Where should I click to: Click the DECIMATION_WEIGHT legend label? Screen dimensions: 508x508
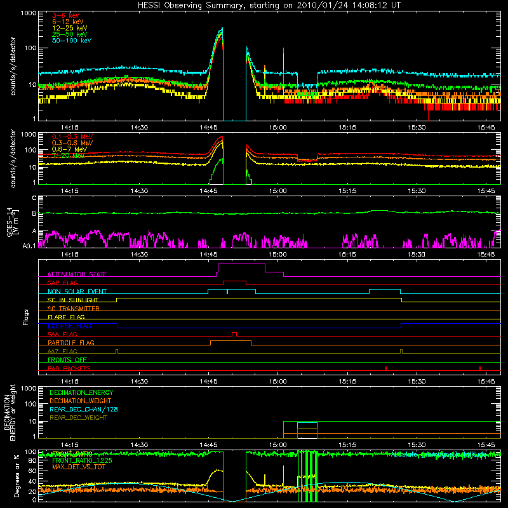[x=81, y=401]
